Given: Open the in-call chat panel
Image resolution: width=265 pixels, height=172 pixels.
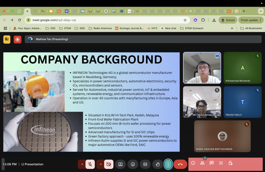Looking at the screenshot, I should [x=212, y=163].
